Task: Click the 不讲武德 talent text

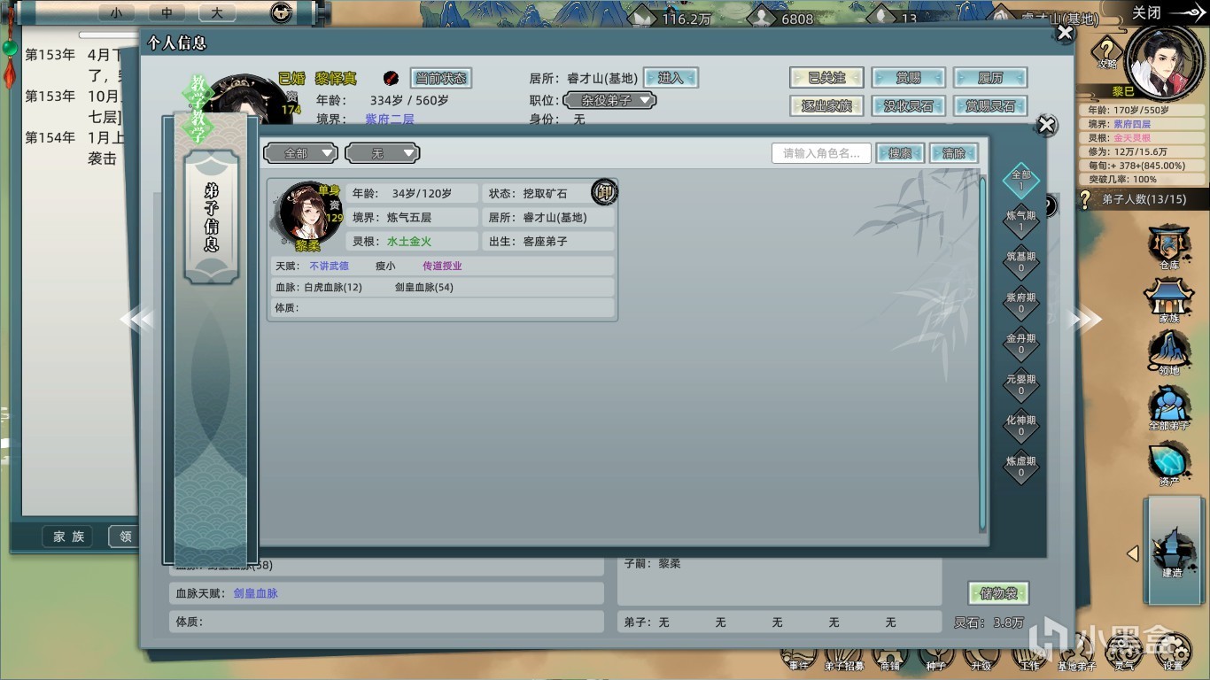Action: (329, 266)
